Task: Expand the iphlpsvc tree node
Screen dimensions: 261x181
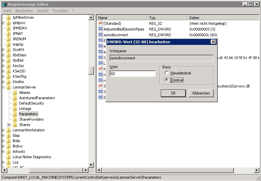Action: pos(3,23)
